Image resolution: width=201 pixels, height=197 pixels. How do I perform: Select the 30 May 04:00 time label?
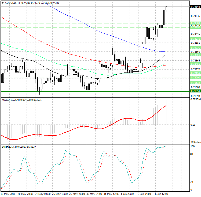click(94, 194)
